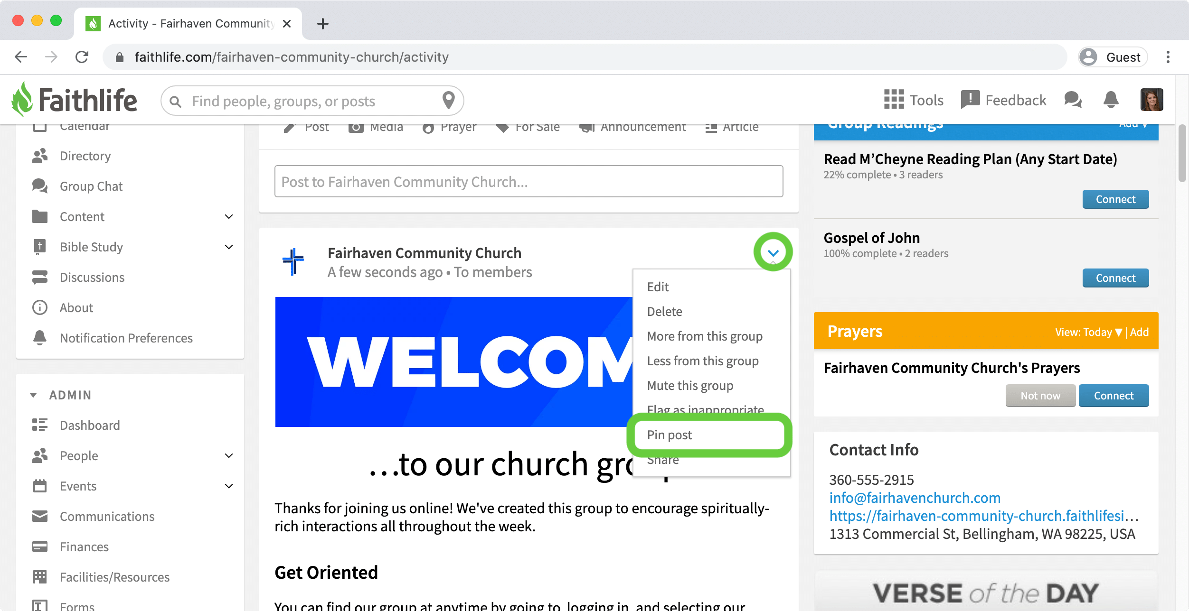Connect to Gospel of John reading

[x=1115, y=278]
